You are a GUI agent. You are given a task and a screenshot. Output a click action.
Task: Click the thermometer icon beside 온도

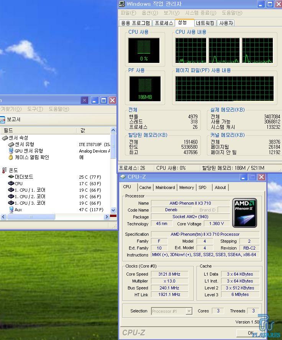point(4,170)
